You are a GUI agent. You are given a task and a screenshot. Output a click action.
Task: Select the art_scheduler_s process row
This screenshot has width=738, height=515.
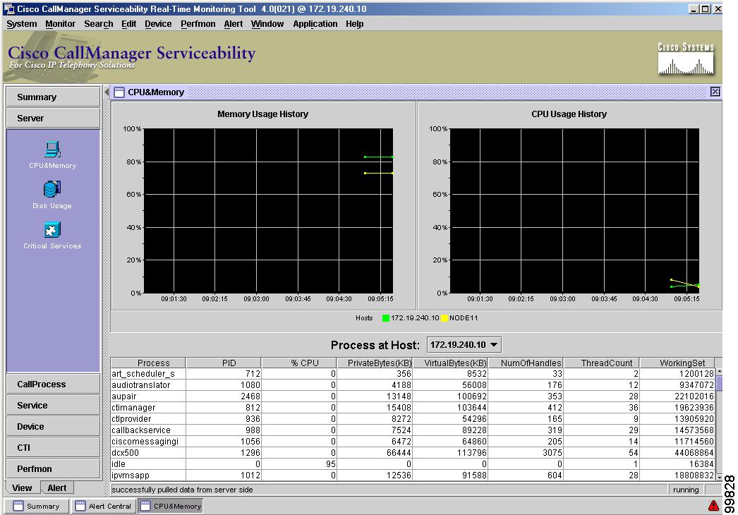coord(413,374)
